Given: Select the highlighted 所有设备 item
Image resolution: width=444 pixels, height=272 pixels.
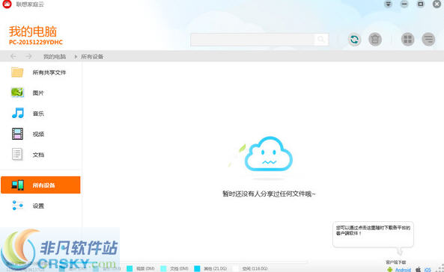Looking at the screenshot, I should pyautogui.click(x=40, y=185).
